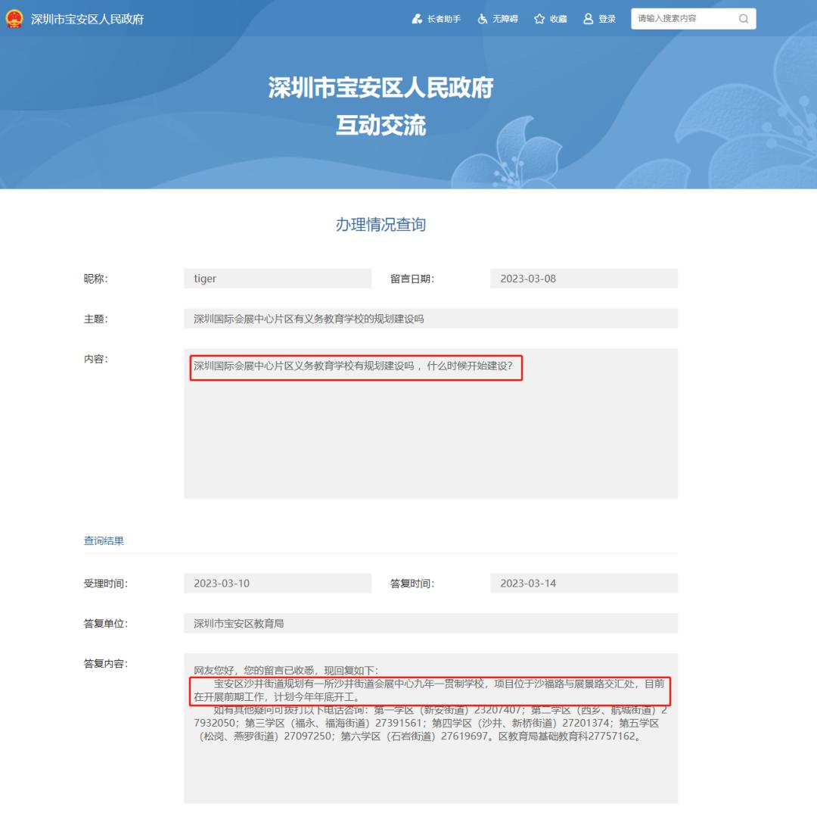
Task: Click the search magnifier icon
Action: coord(744,18)
